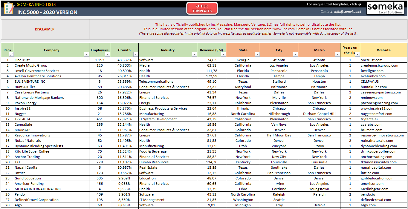Screen dimensions: 408x209
Task: Select the 'Human Resources' industry cell
Action: tap(168, 162)
